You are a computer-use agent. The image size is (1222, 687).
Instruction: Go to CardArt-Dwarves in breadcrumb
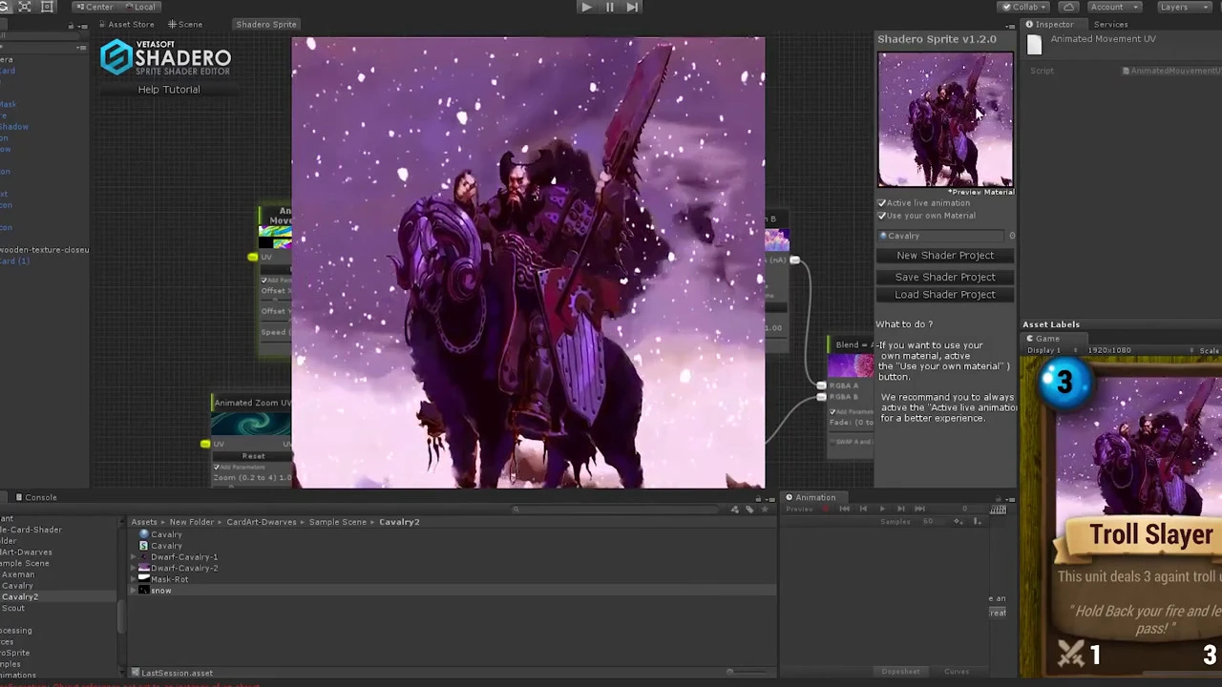coord(262,522)
